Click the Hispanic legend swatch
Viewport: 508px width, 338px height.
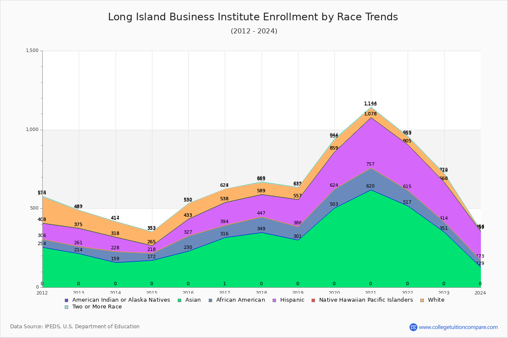pos(274,300)
